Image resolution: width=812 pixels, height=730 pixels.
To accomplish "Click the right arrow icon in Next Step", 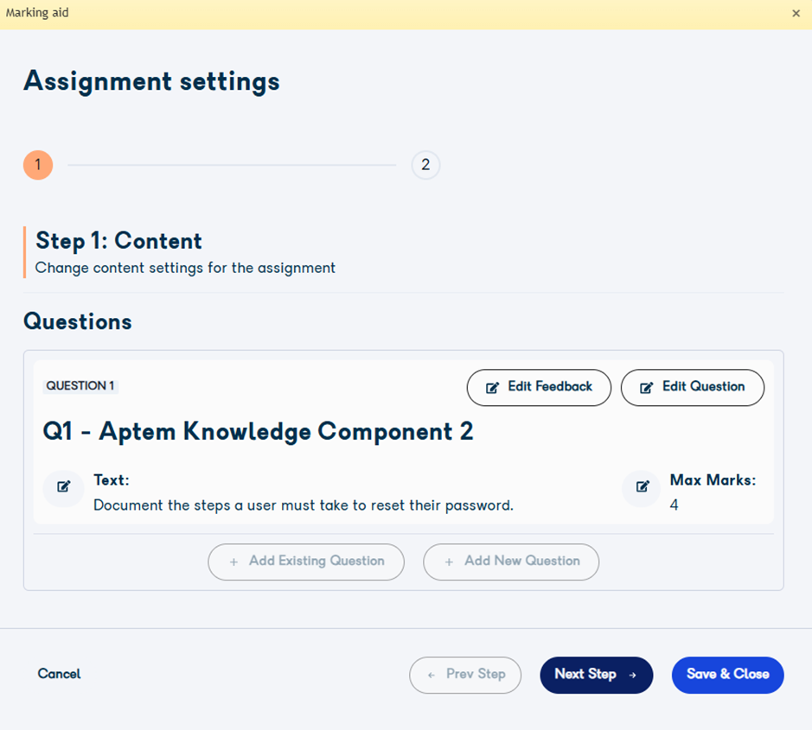I will coord(632,676).
